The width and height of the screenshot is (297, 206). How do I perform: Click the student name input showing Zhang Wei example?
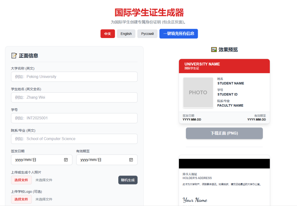coord(74,97)
